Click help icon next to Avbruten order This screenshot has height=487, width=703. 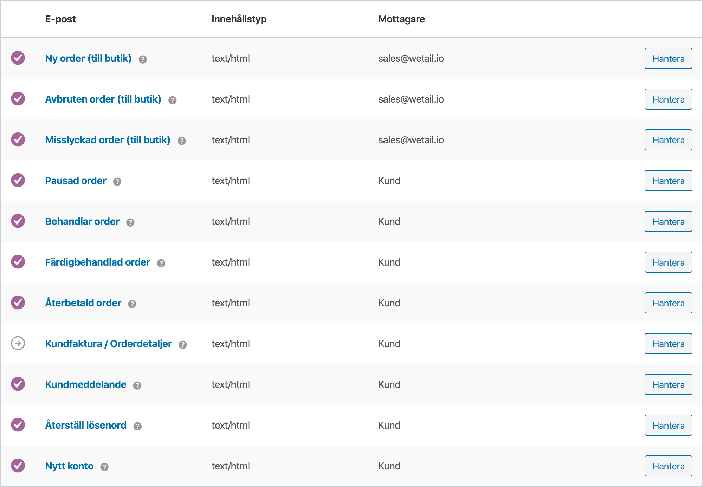click(172, 100)
